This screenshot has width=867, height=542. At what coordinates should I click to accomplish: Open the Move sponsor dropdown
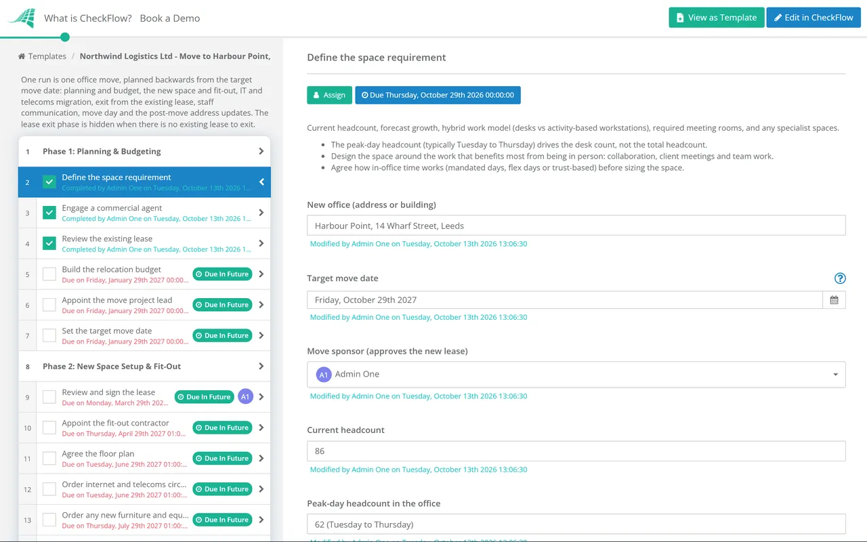pyautogui.click(x=576, y=374)
